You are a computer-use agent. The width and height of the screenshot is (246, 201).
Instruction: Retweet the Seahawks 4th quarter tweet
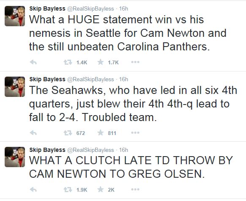click(68, 133)
